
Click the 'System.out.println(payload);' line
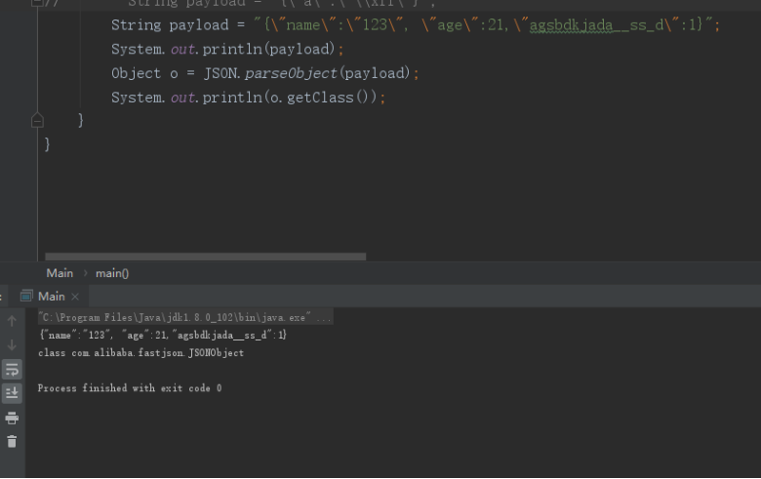[x=227, y=49]
